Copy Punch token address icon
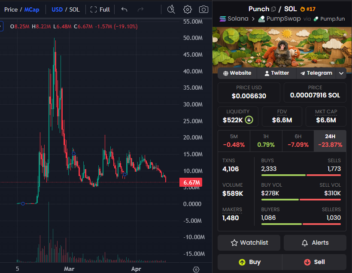Screen dimensions: 352x273 coord(273,9)
